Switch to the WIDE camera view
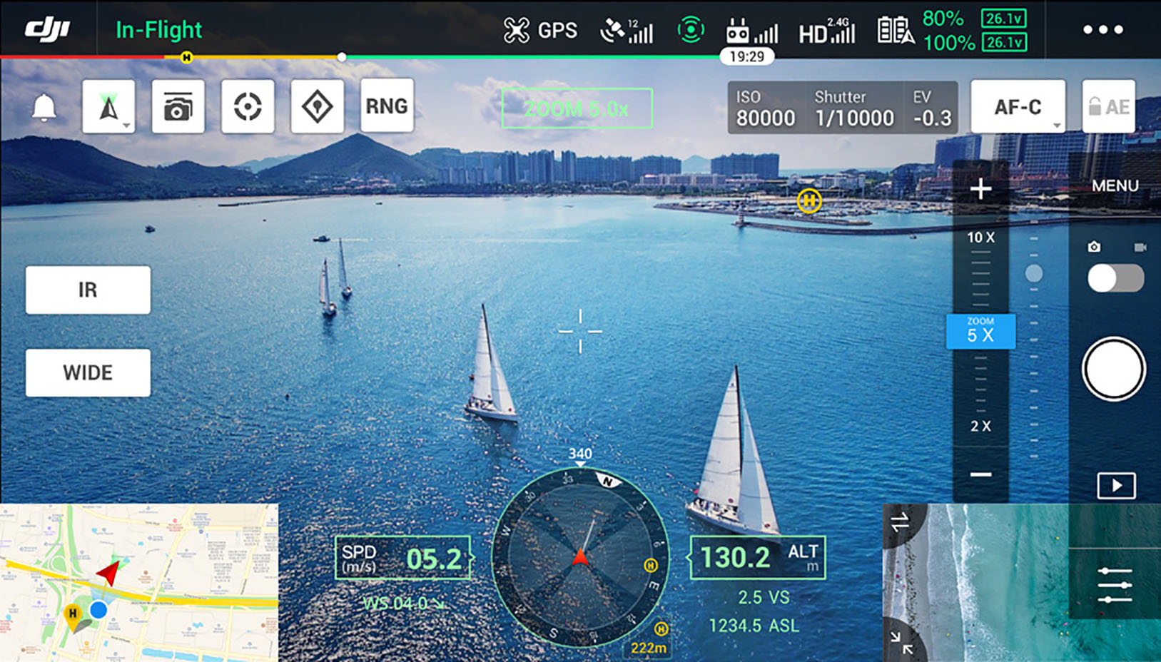Screen dimensions: 1161x662 pos(88,373)
